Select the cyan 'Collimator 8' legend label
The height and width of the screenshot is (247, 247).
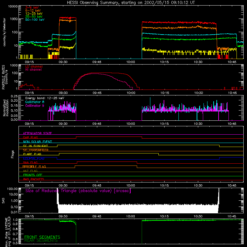pyautogui.click(x=35, y=102)
